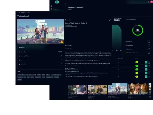Click the rockstargames.com/VI link in description

[x=90, y=60]
